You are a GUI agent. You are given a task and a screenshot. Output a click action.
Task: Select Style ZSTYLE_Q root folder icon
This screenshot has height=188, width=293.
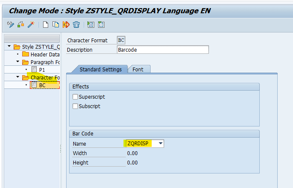17,47
